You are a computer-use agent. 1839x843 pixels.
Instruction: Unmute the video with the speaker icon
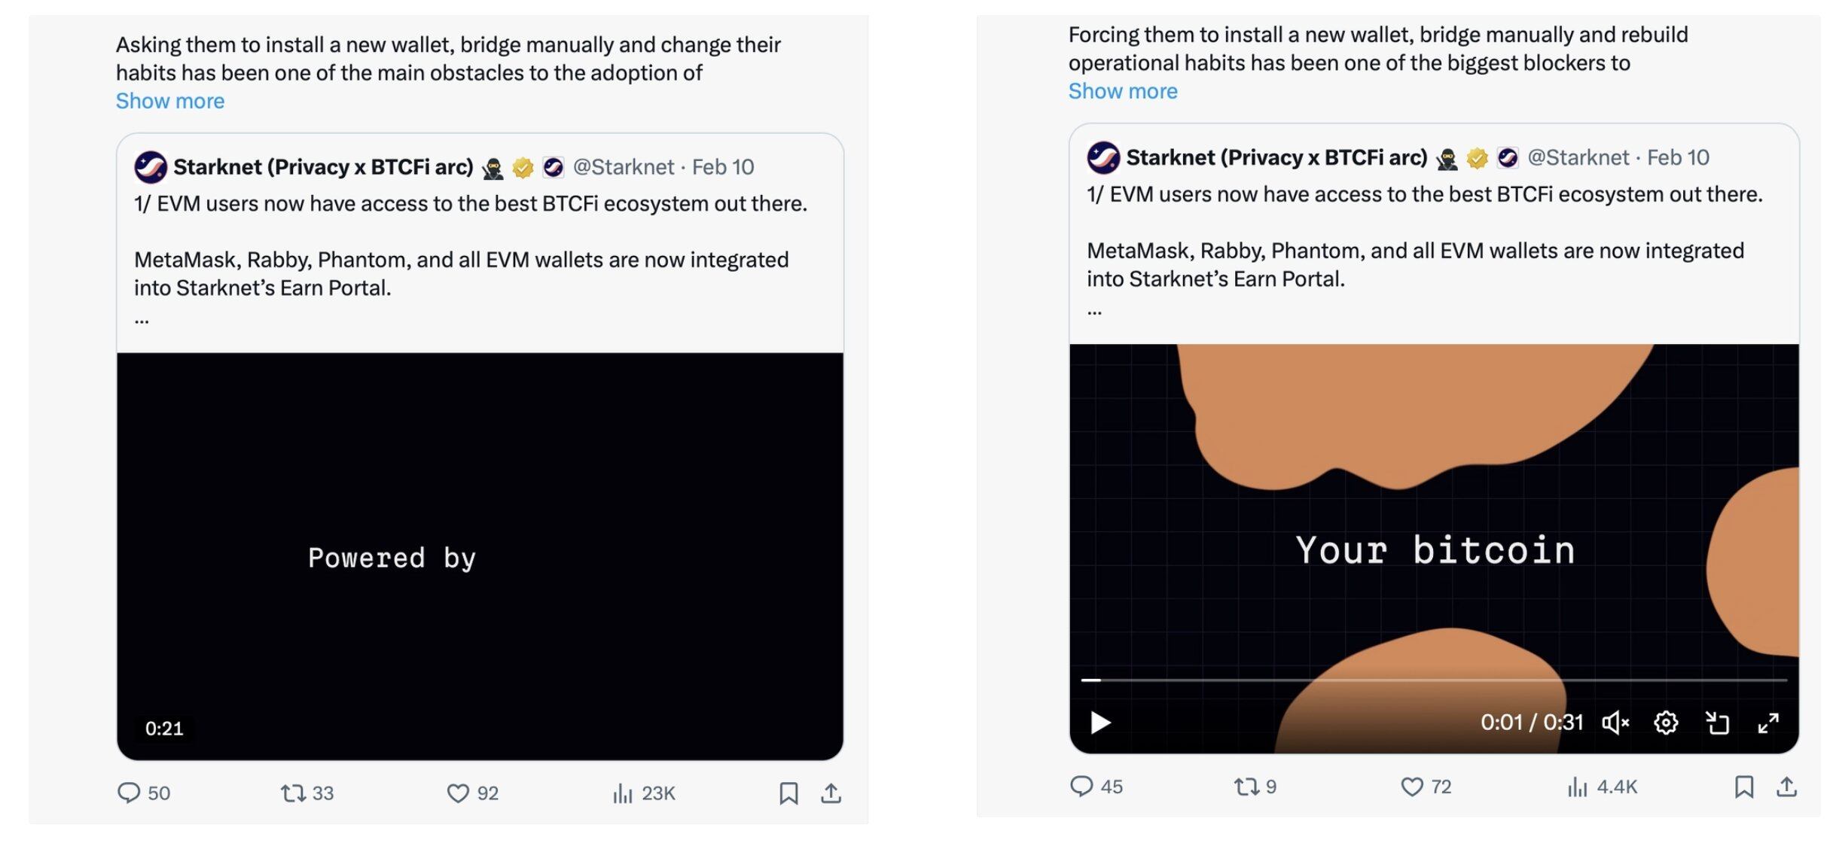click(1614, 722)
